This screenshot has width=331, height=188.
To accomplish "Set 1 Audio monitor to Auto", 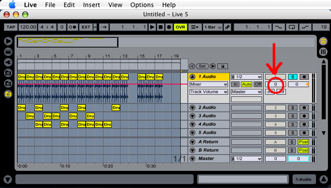I will tap(247, 84).
